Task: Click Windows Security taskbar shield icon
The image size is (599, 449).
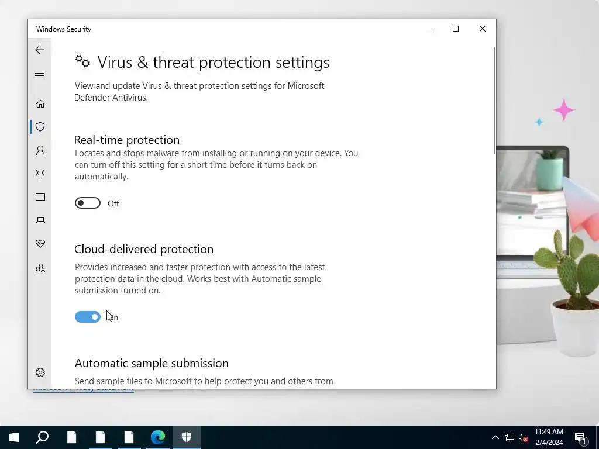Action: 187,437
